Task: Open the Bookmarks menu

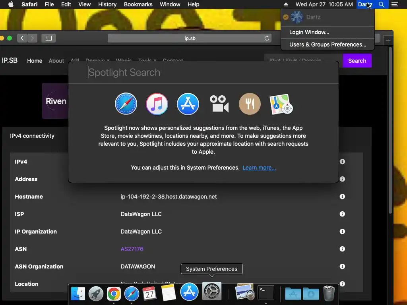Action: (x=138, y=4)
